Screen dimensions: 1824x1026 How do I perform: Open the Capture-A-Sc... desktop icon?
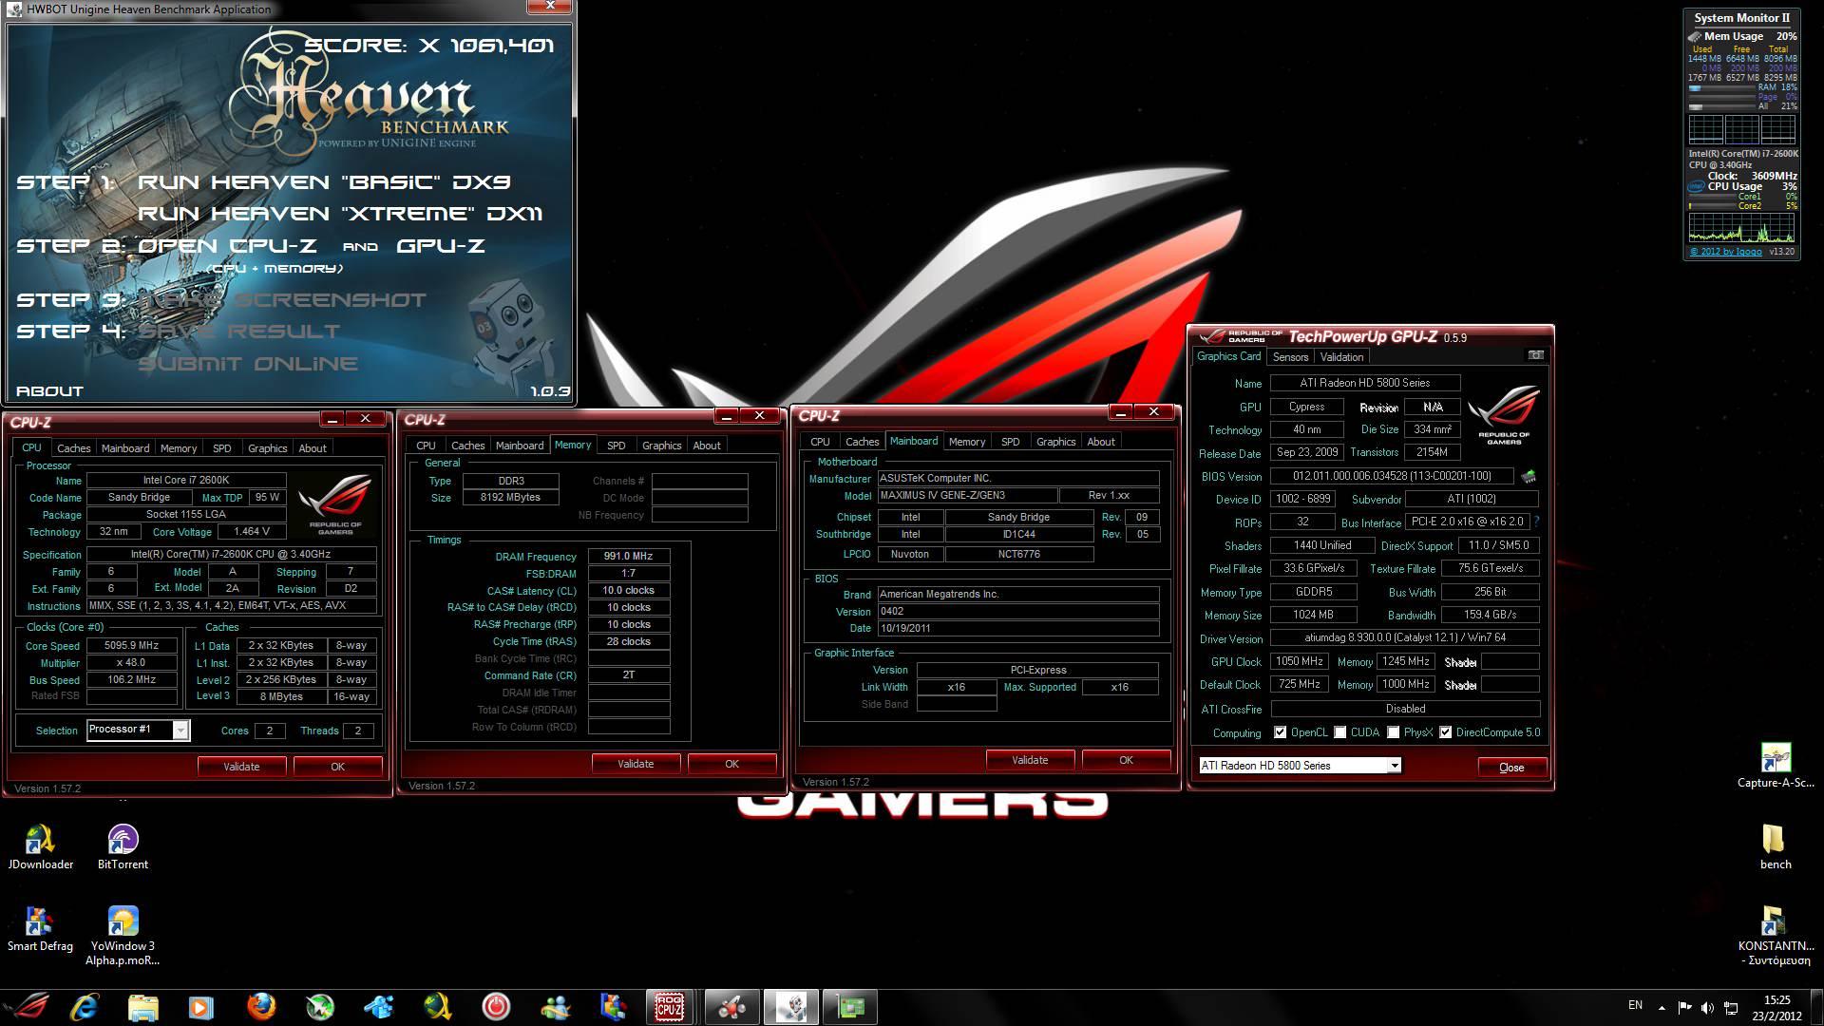tap(1776, 766)
